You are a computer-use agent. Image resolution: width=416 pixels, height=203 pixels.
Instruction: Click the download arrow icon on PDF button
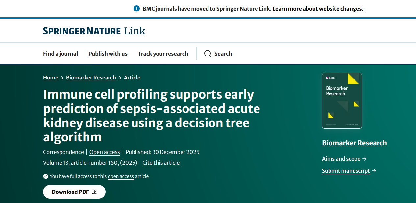[x=94, y=192]
